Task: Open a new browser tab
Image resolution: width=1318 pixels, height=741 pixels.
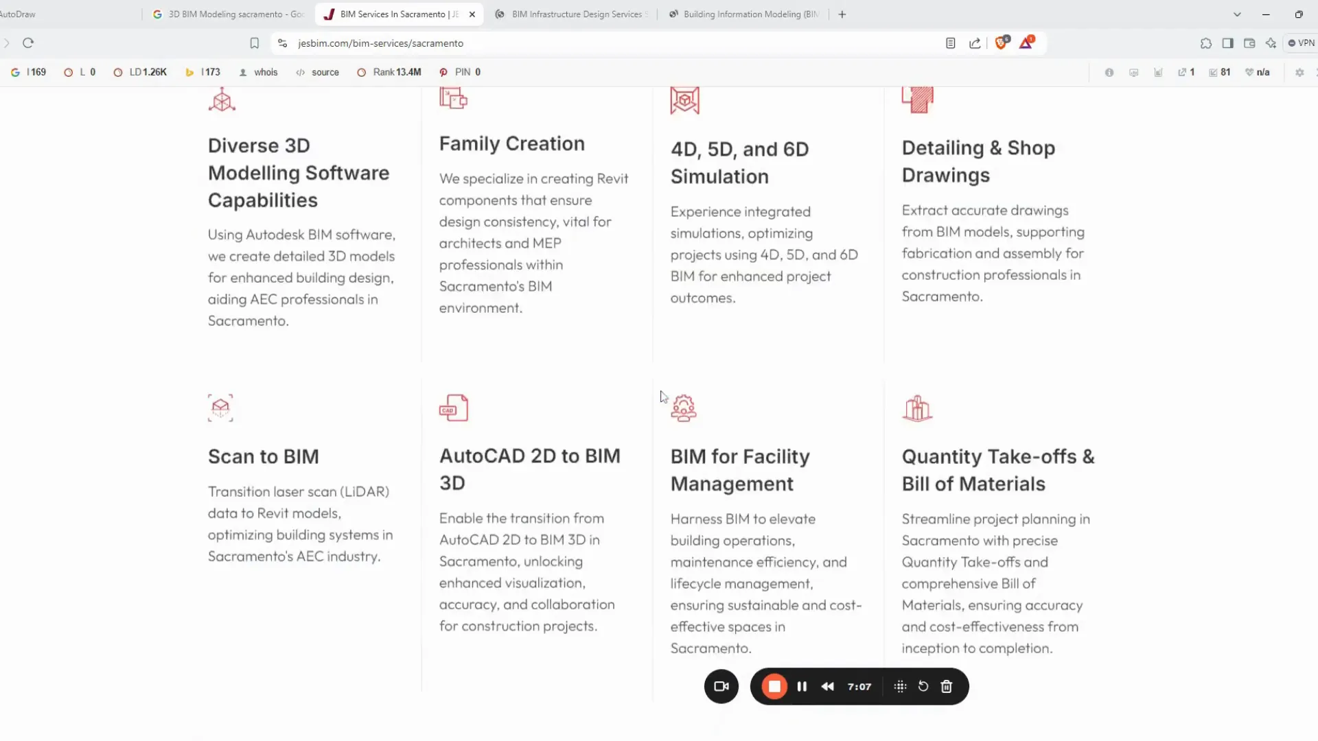Action: coord(842,14)
